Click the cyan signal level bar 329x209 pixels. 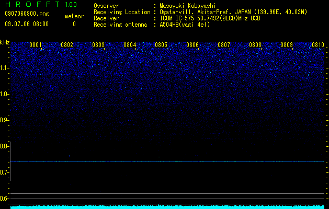167,207
